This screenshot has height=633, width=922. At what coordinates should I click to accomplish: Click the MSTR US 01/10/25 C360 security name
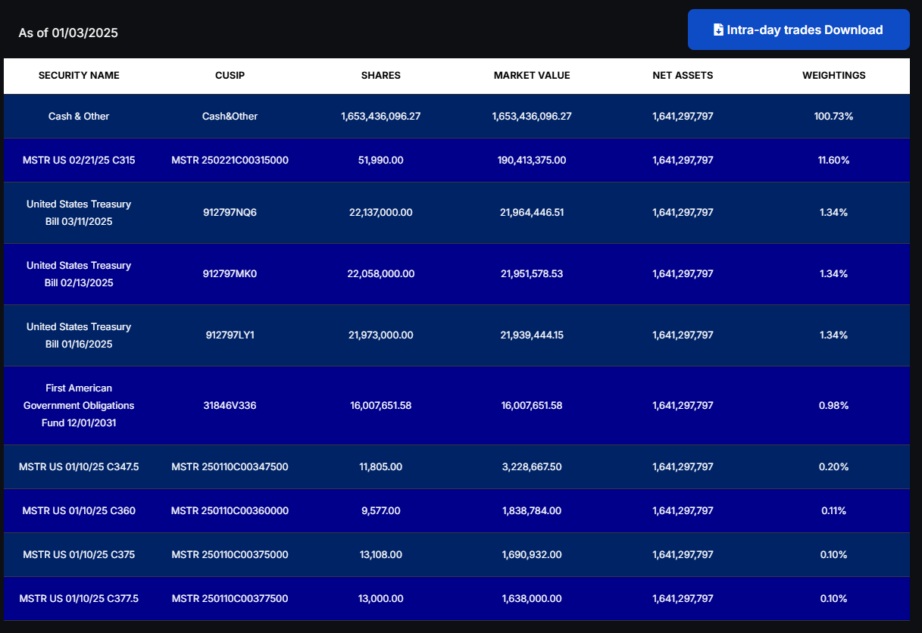click(79, 511)
